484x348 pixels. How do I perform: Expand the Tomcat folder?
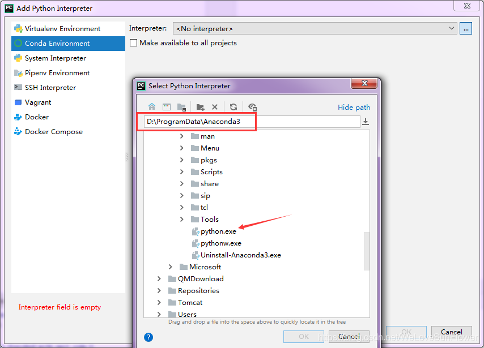(x=159, y=302)
